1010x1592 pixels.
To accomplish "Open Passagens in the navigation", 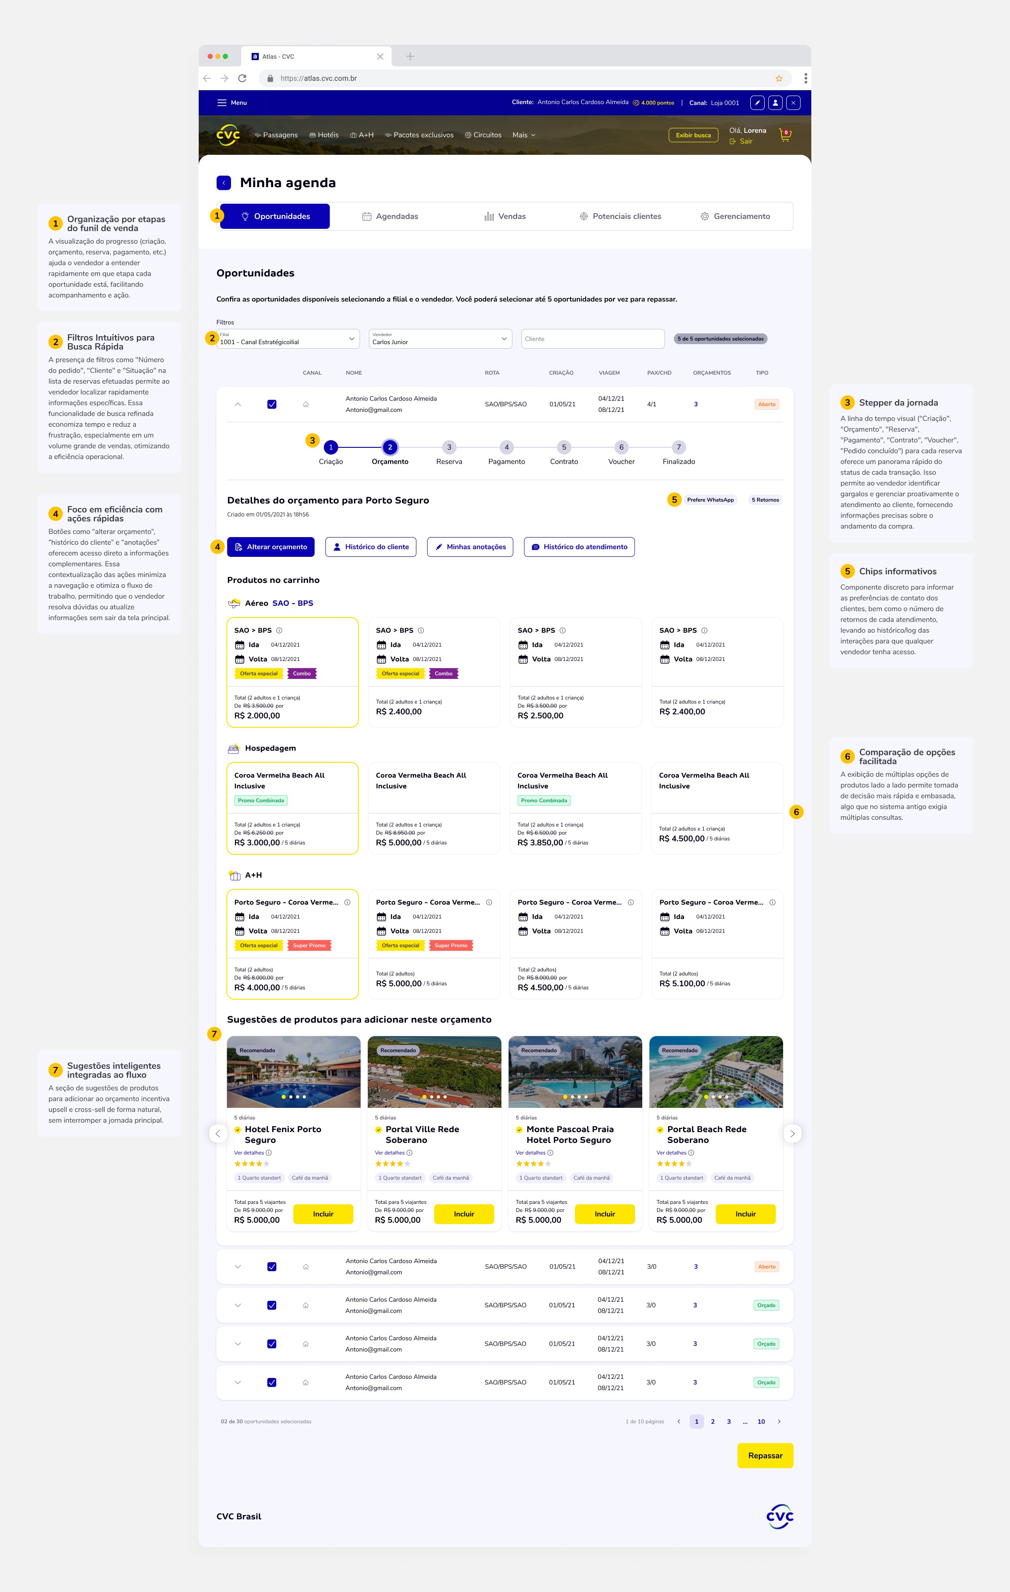I will tap(276, 135).
